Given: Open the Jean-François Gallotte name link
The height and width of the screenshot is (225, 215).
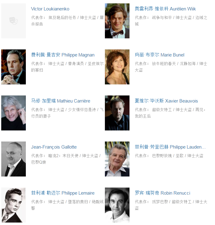Looking at the screenshot, I should click(54, 147).
